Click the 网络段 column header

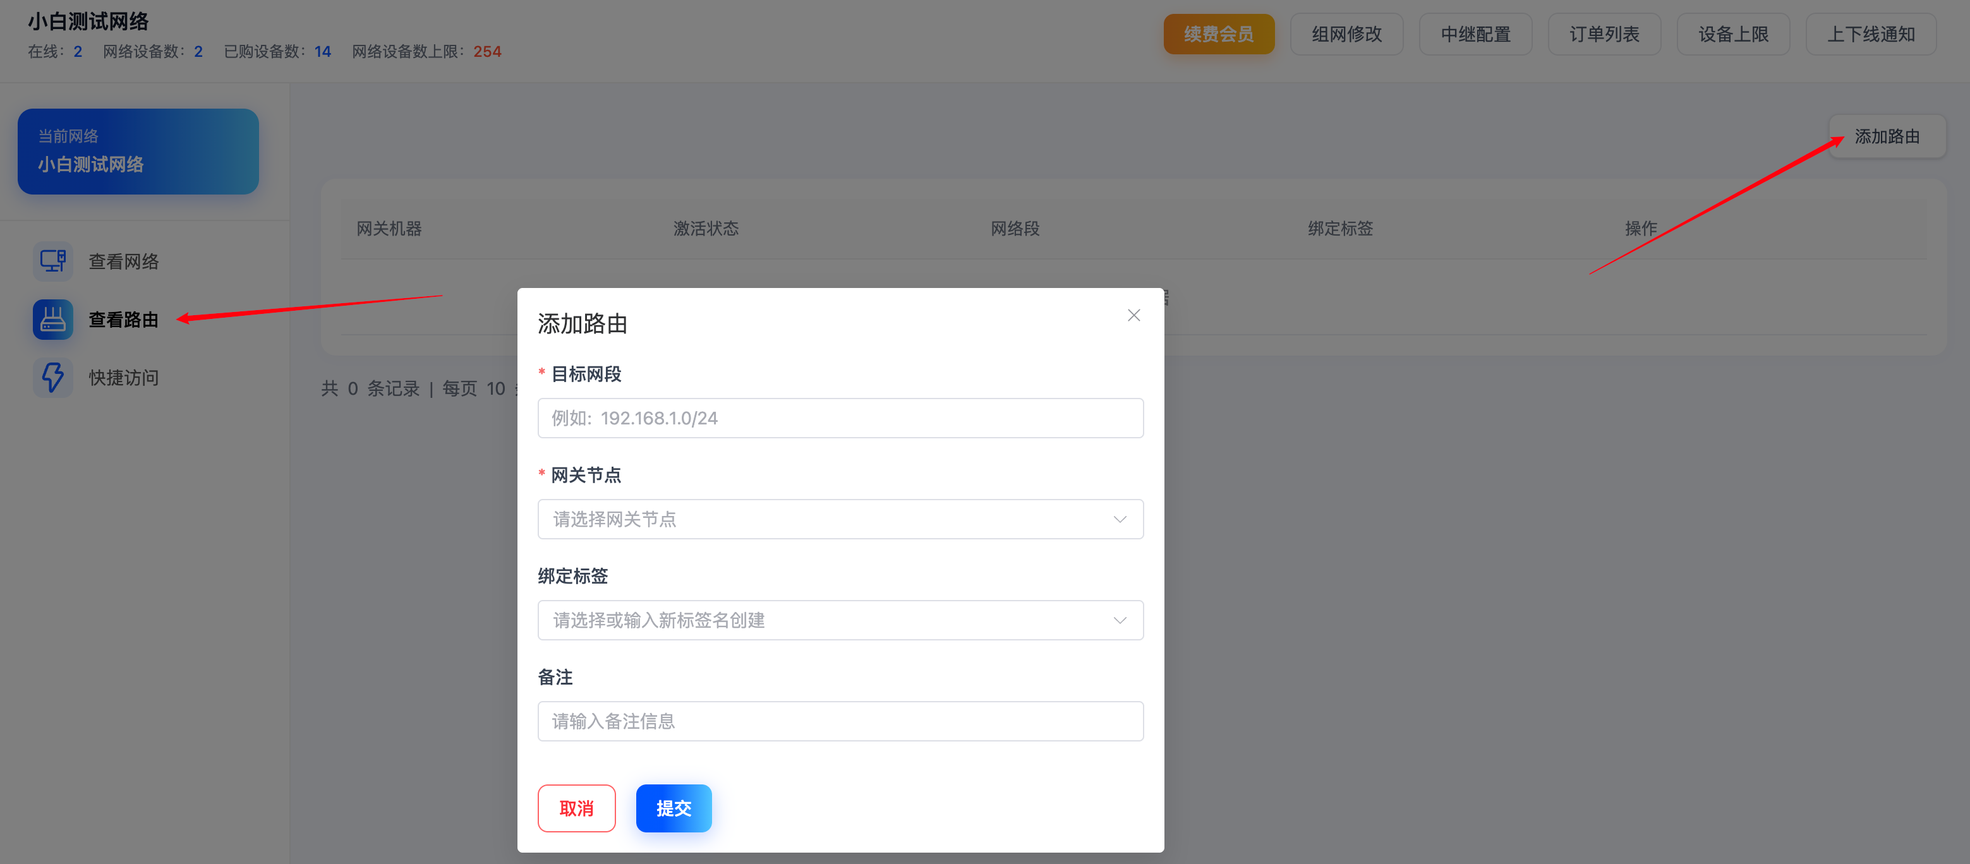[1015, 229]
